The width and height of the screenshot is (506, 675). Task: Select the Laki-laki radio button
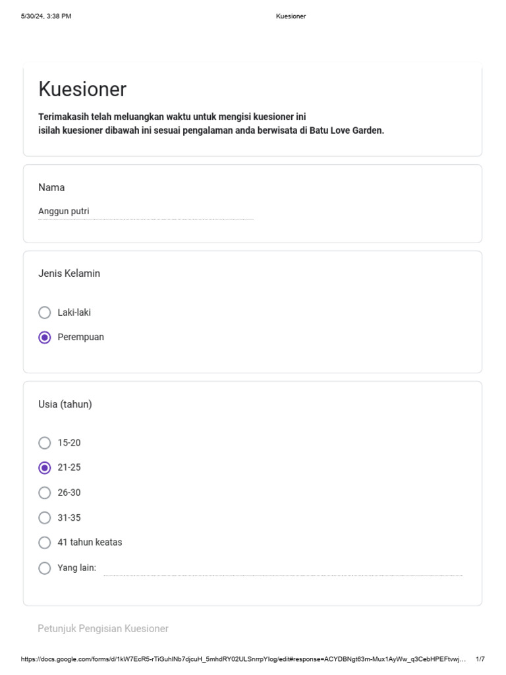45,312
